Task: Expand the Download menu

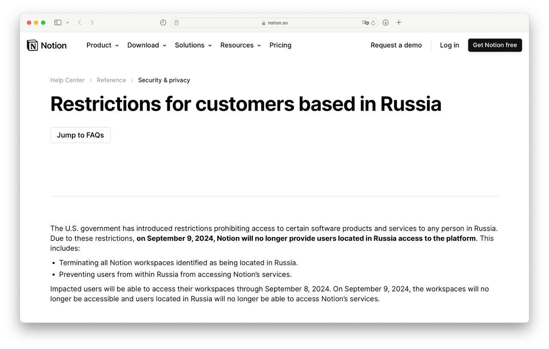Action: click(147, 45)
